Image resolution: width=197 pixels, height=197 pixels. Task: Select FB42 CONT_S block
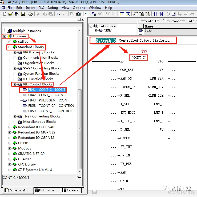pyautogui.click(x=46, y=95)
